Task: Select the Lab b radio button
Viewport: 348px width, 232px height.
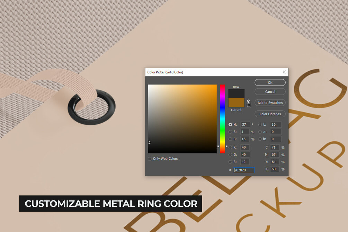Action: [260, 139]
